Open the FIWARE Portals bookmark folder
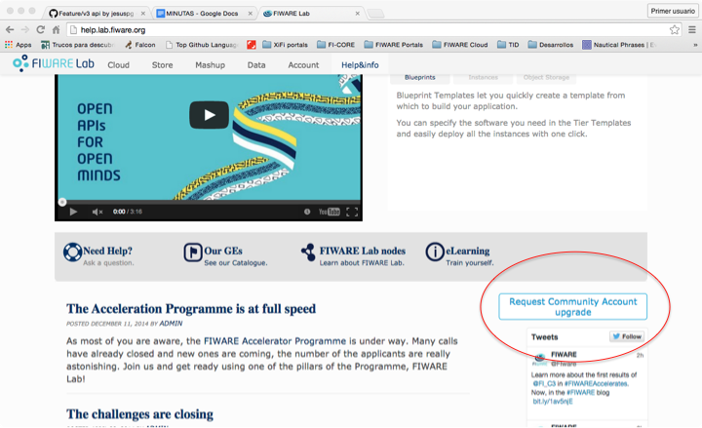 (x=394, y=45)
